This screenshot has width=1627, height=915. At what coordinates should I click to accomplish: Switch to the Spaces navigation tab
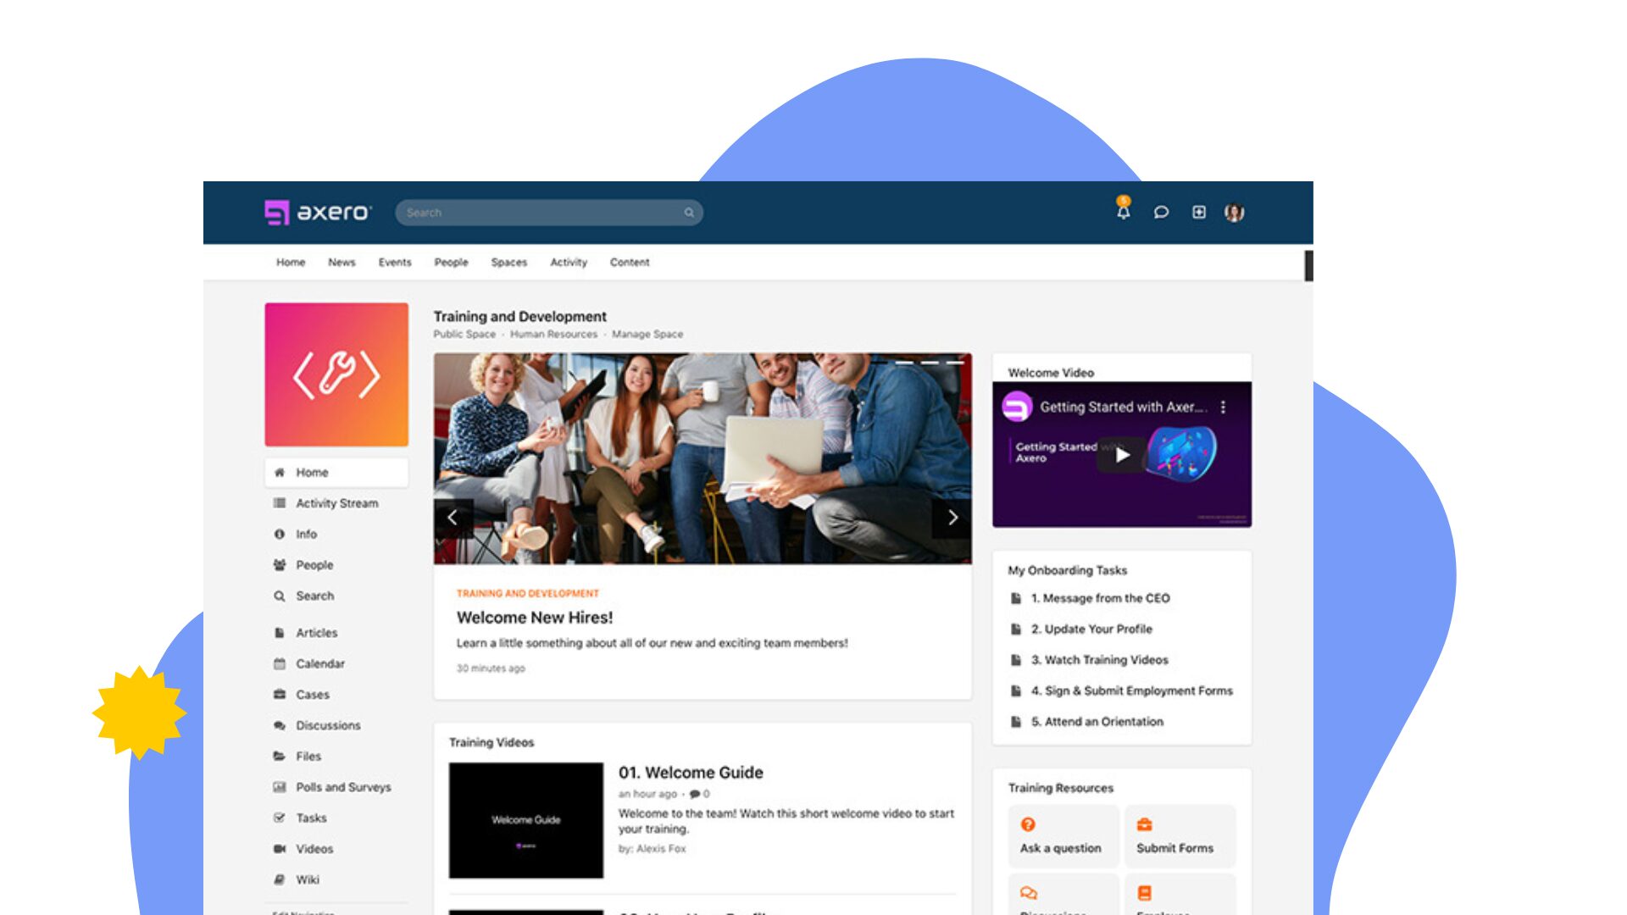(508, 263)
